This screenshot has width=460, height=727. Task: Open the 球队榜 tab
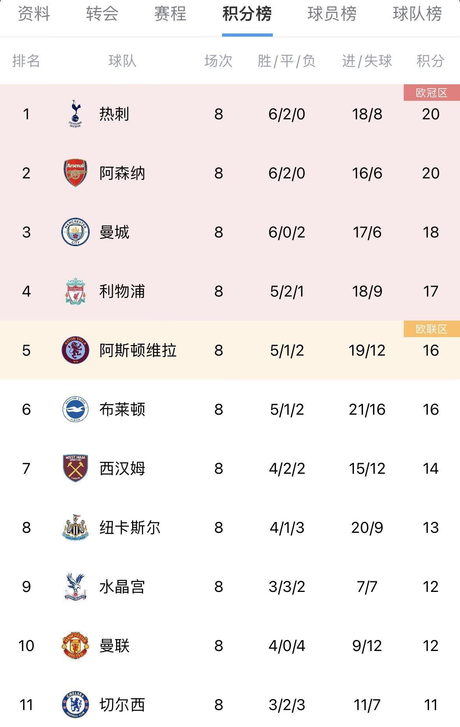pyautogui.click(x=417, y=14)
